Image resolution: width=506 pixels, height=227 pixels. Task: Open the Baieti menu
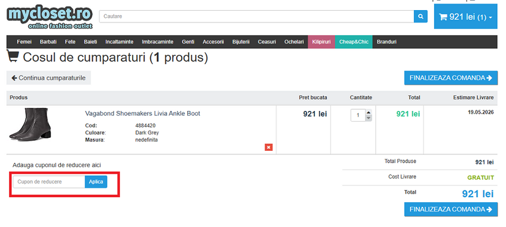point(91,42)
